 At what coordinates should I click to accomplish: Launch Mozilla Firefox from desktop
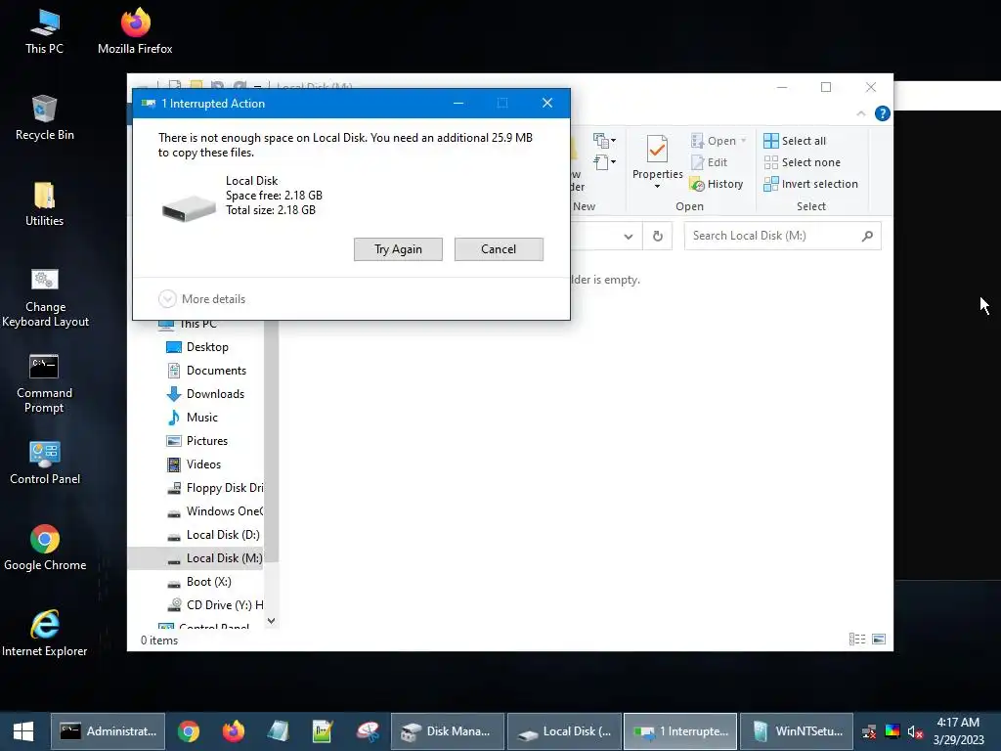pyautogui.click(x=135, y=30)
